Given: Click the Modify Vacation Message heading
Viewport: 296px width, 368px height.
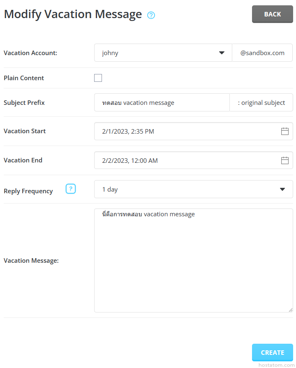Looking at the screenshot, I should (73, 14).
